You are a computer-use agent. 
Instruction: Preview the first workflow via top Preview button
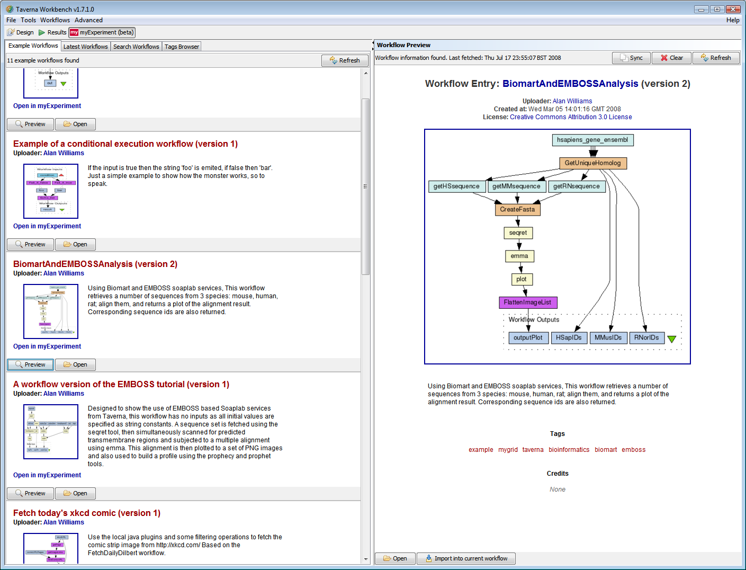pyautogui.click(x=30, y=124)
